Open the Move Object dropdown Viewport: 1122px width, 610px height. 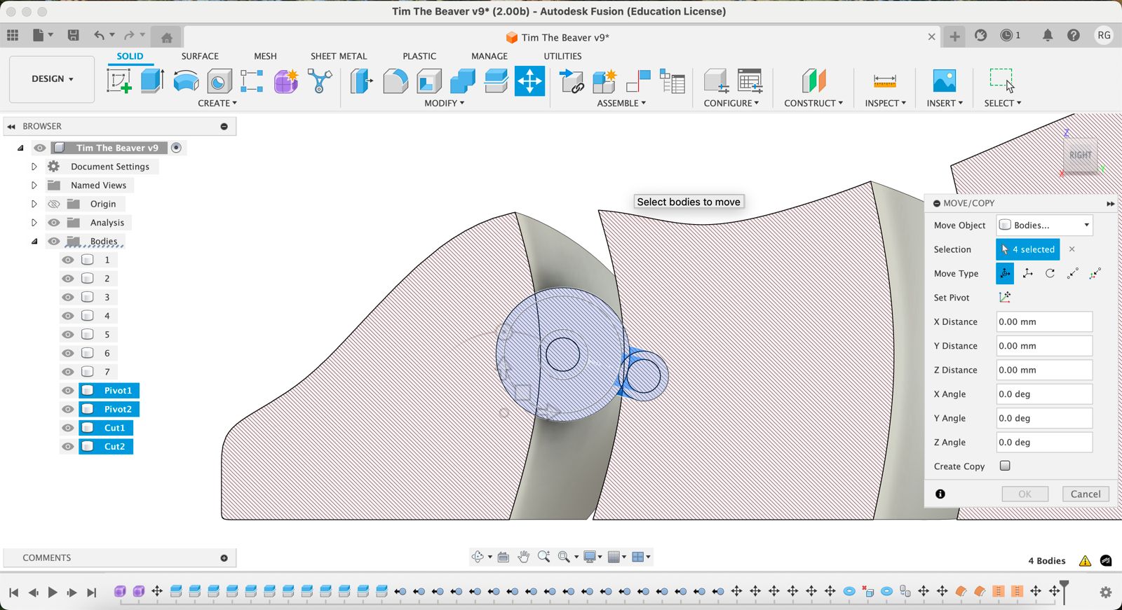[x=1044, y=226]
